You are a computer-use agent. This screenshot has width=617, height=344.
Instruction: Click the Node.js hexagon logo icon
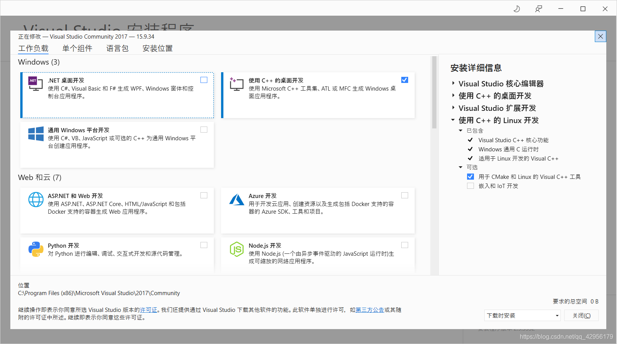(x=237, y=249)
